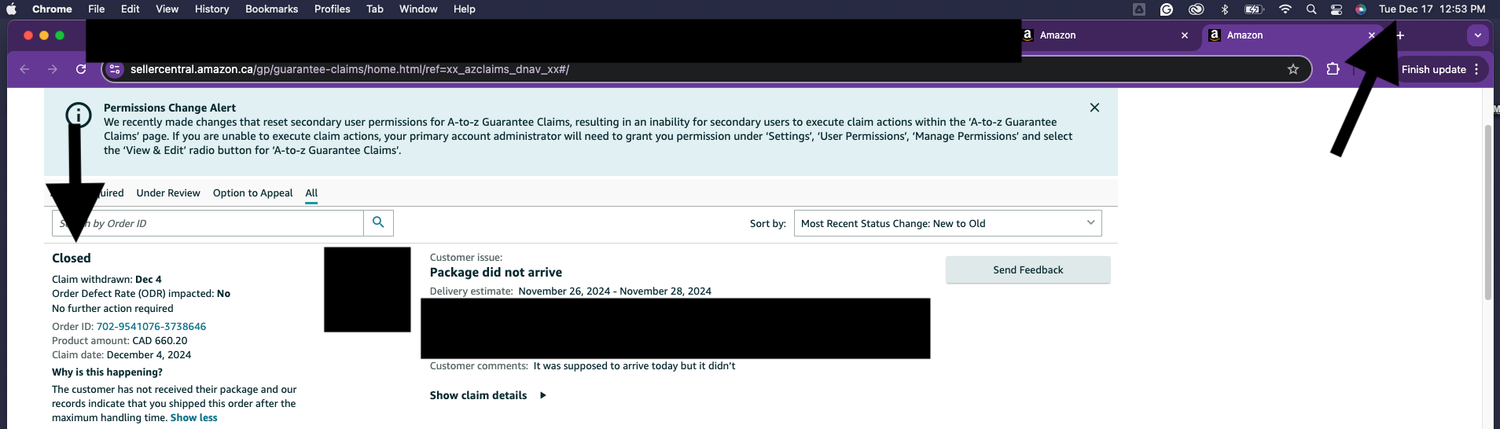This screenshot has width=1500, height=429.
Task: Open the Chrome File menu
Action: tap(97, 9)
